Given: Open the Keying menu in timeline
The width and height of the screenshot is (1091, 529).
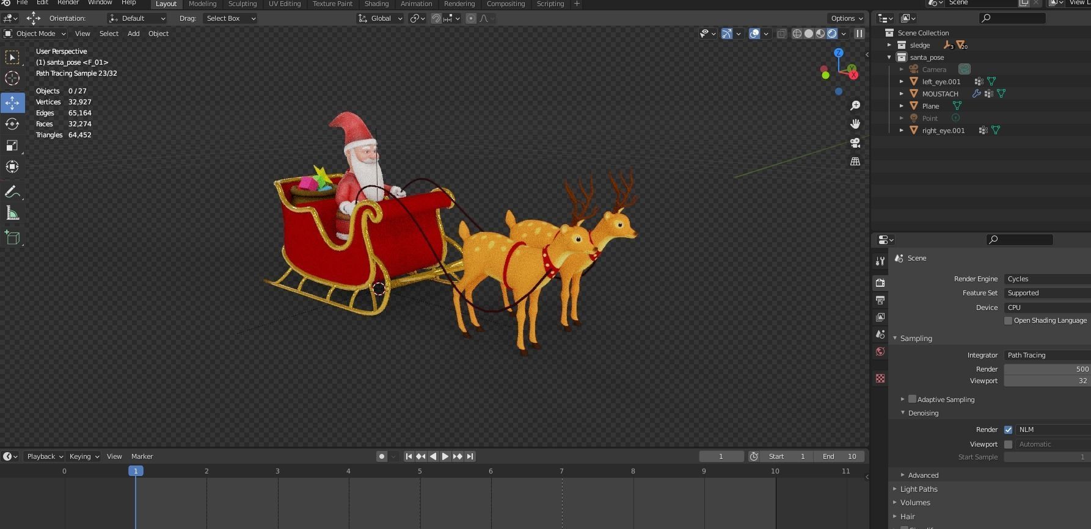Looking at the screenshot, I should (84, 456).
